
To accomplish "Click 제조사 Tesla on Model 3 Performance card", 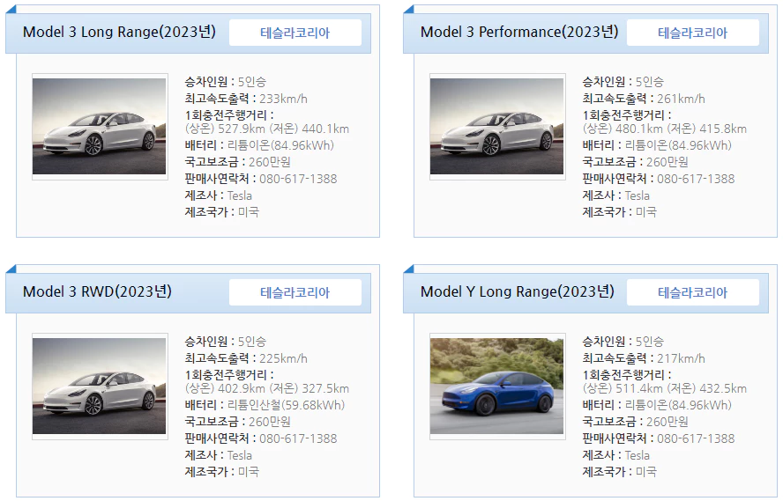I will coord(616,195).
